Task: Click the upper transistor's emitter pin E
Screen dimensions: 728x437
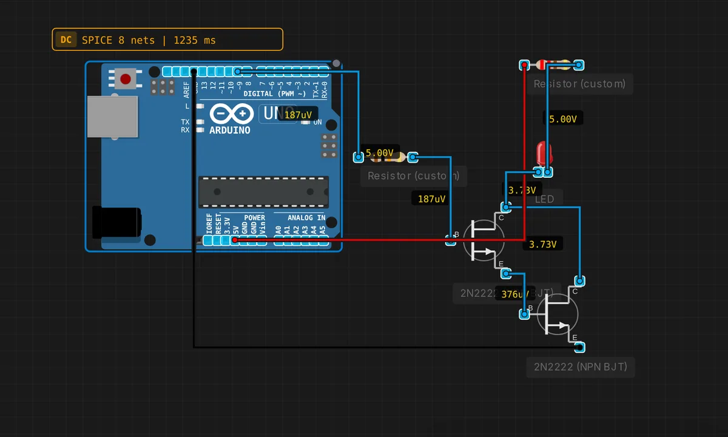Action: pyautogui.click(x=507, y=273)
